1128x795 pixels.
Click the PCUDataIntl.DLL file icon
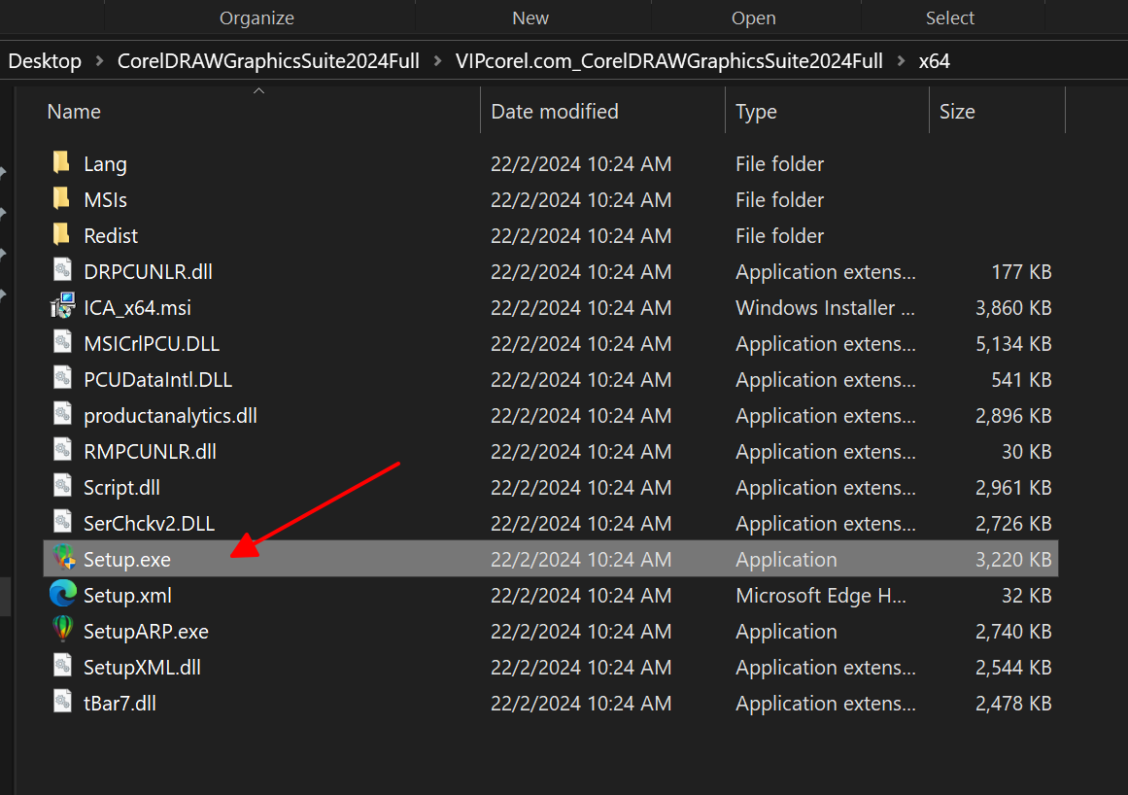[x=62, y=378]
